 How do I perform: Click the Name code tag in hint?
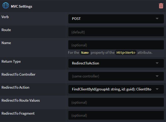pos(85,53)
